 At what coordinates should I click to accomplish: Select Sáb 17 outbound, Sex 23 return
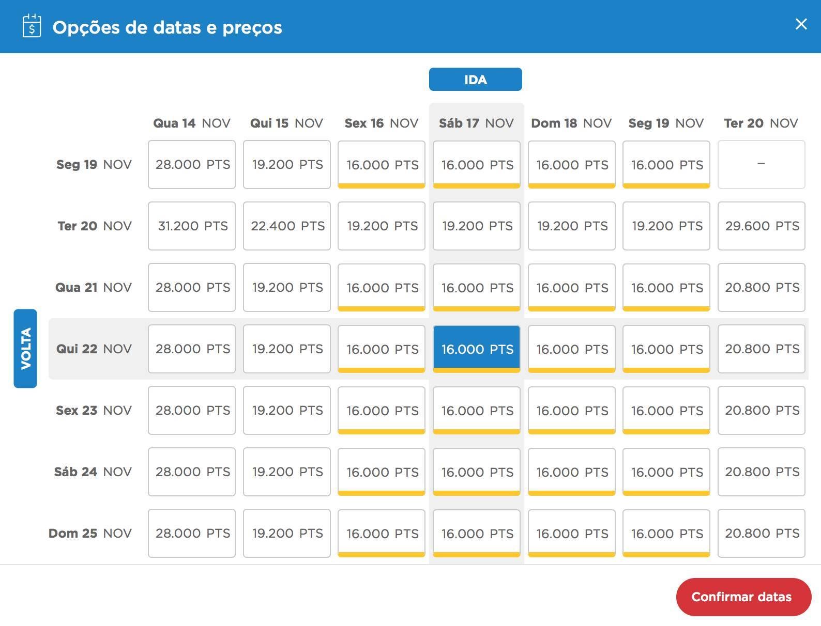pos(477,410)
